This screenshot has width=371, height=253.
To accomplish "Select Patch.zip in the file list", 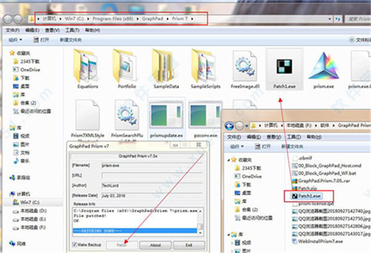I will pyautogui.click(x=304, y=189).
